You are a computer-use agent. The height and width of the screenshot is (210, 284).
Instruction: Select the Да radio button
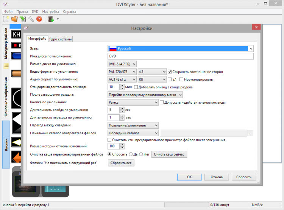pyautogui.click(x=131, y=154)
